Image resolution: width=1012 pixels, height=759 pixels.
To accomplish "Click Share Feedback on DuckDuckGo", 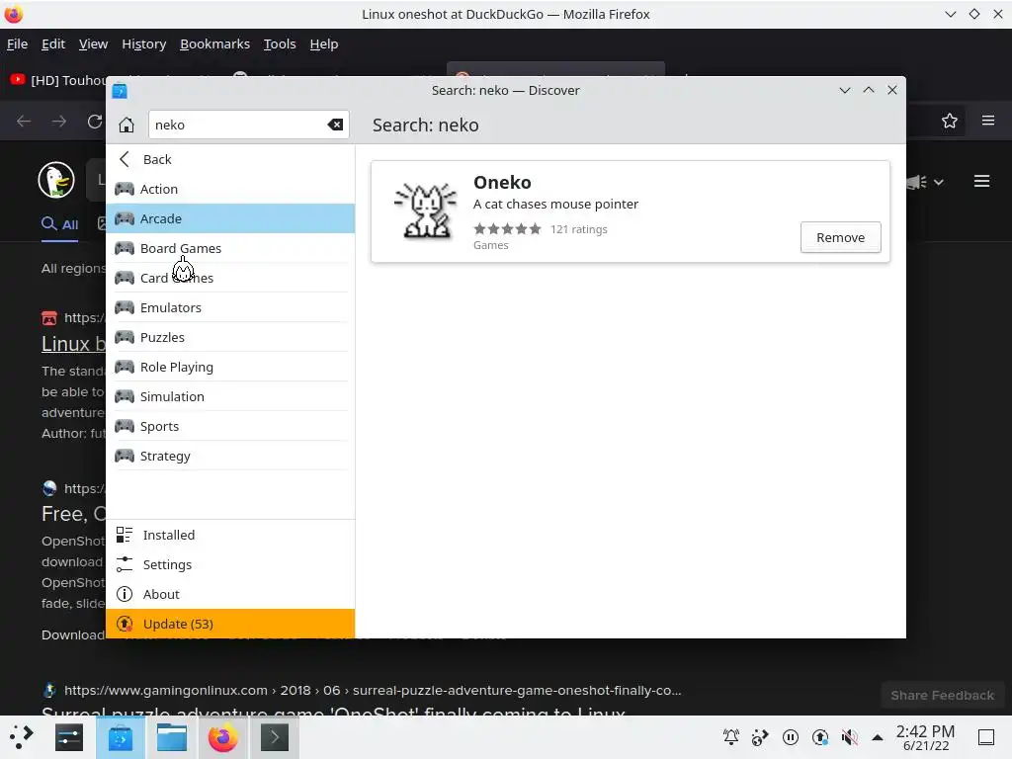I will coord(942,695).
